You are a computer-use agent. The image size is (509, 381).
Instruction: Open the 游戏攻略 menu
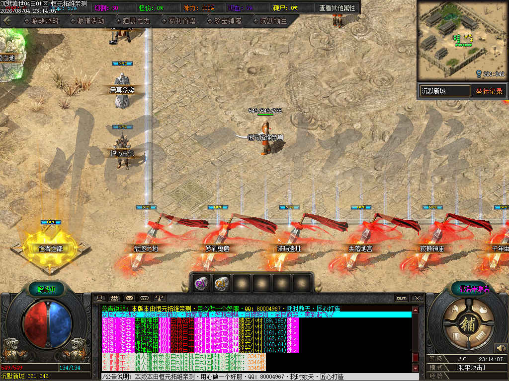coord(42,21)
